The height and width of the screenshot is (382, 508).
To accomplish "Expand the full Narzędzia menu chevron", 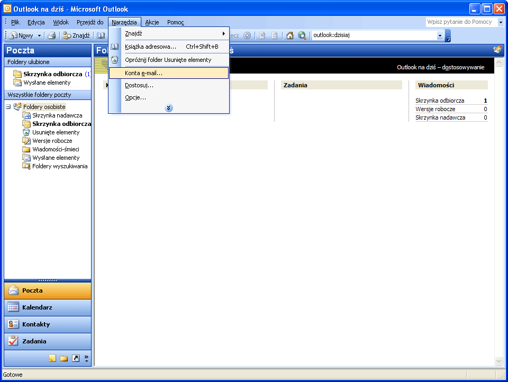I will pyautogui.click(x=168, y=108).
